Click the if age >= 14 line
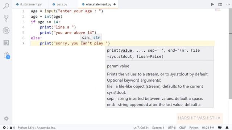 tap(45, 22)
